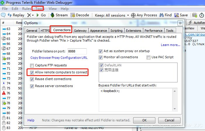Open the Edit menu
The height and width of the screenshot is (131, 205).
point(15,9)
